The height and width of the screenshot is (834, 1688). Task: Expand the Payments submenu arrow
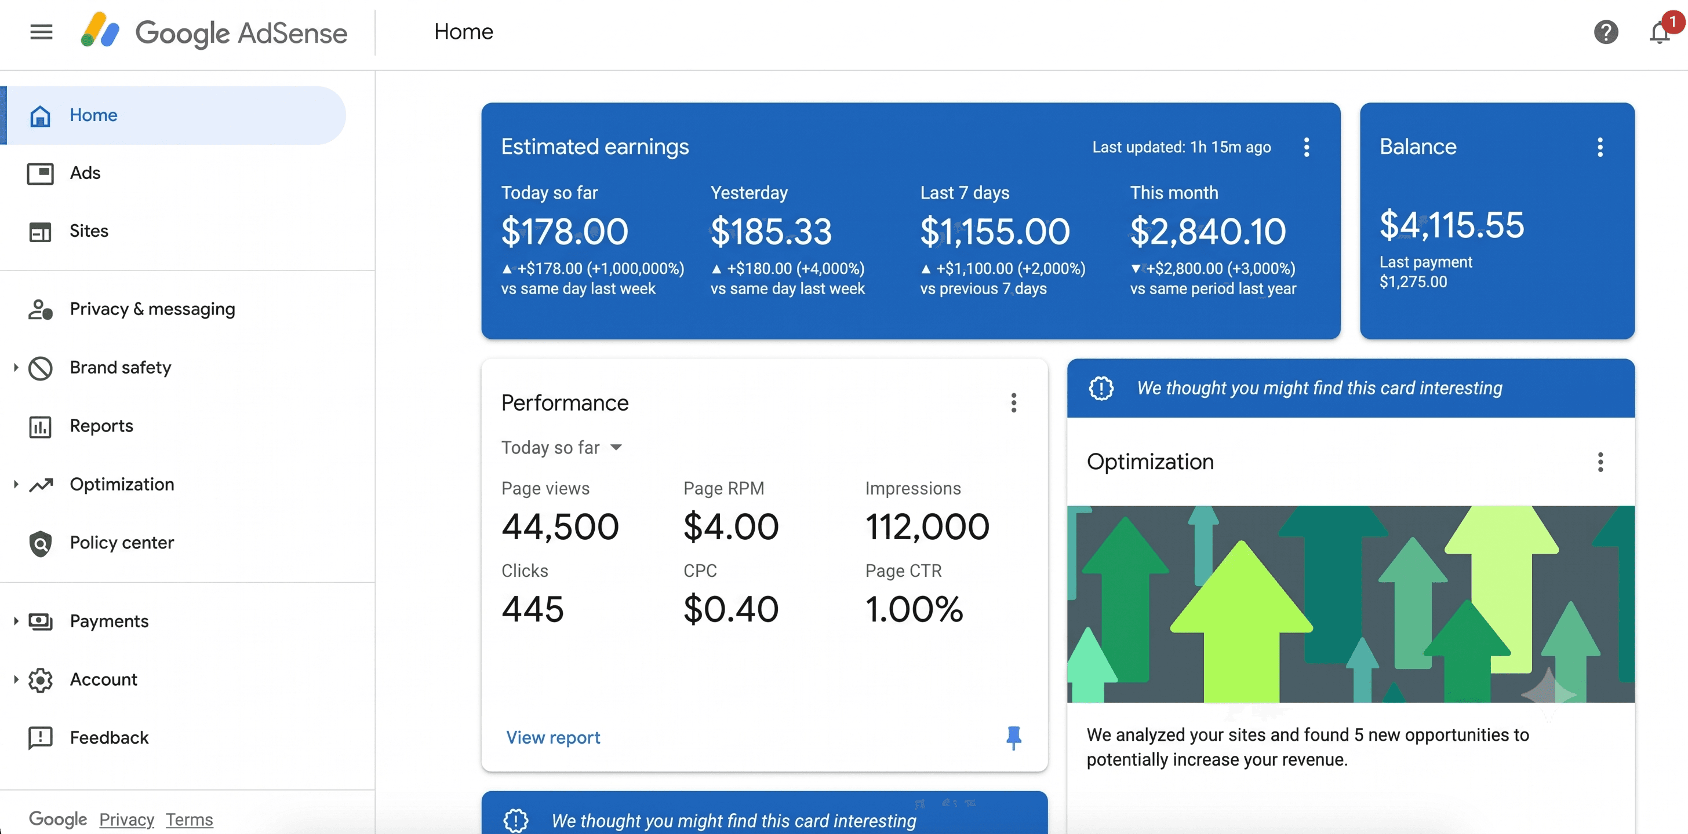pos(16,621)
